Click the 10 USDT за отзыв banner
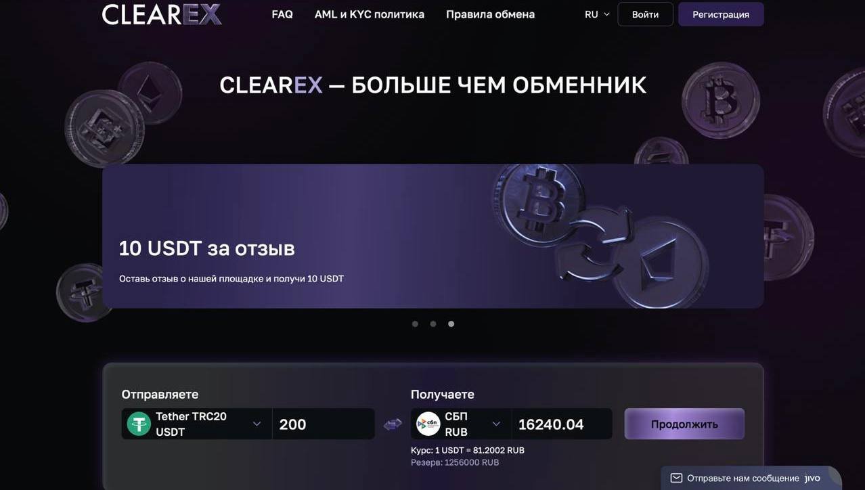 pos(433,236)
